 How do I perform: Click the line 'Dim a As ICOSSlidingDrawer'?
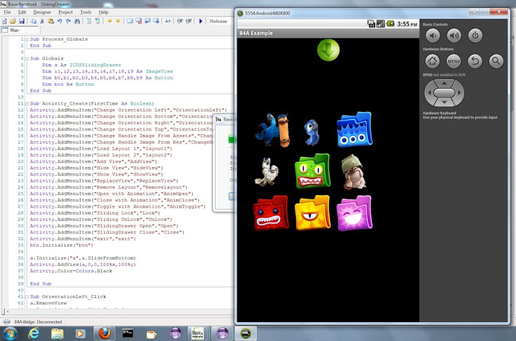(x=81, y=65)
